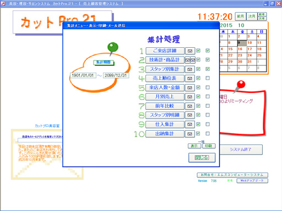
Task: Enable second checkbox in 売上順位表 row
Action: pos(208,78)
